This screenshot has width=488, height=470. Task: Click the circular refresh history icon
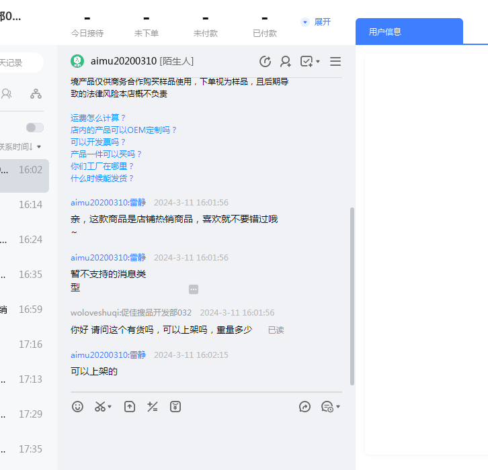point(266,62)
